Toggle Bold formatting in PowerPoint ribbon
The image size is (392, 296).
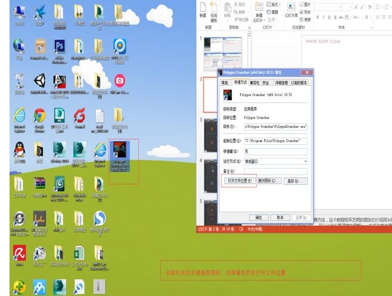pos(318,17)
